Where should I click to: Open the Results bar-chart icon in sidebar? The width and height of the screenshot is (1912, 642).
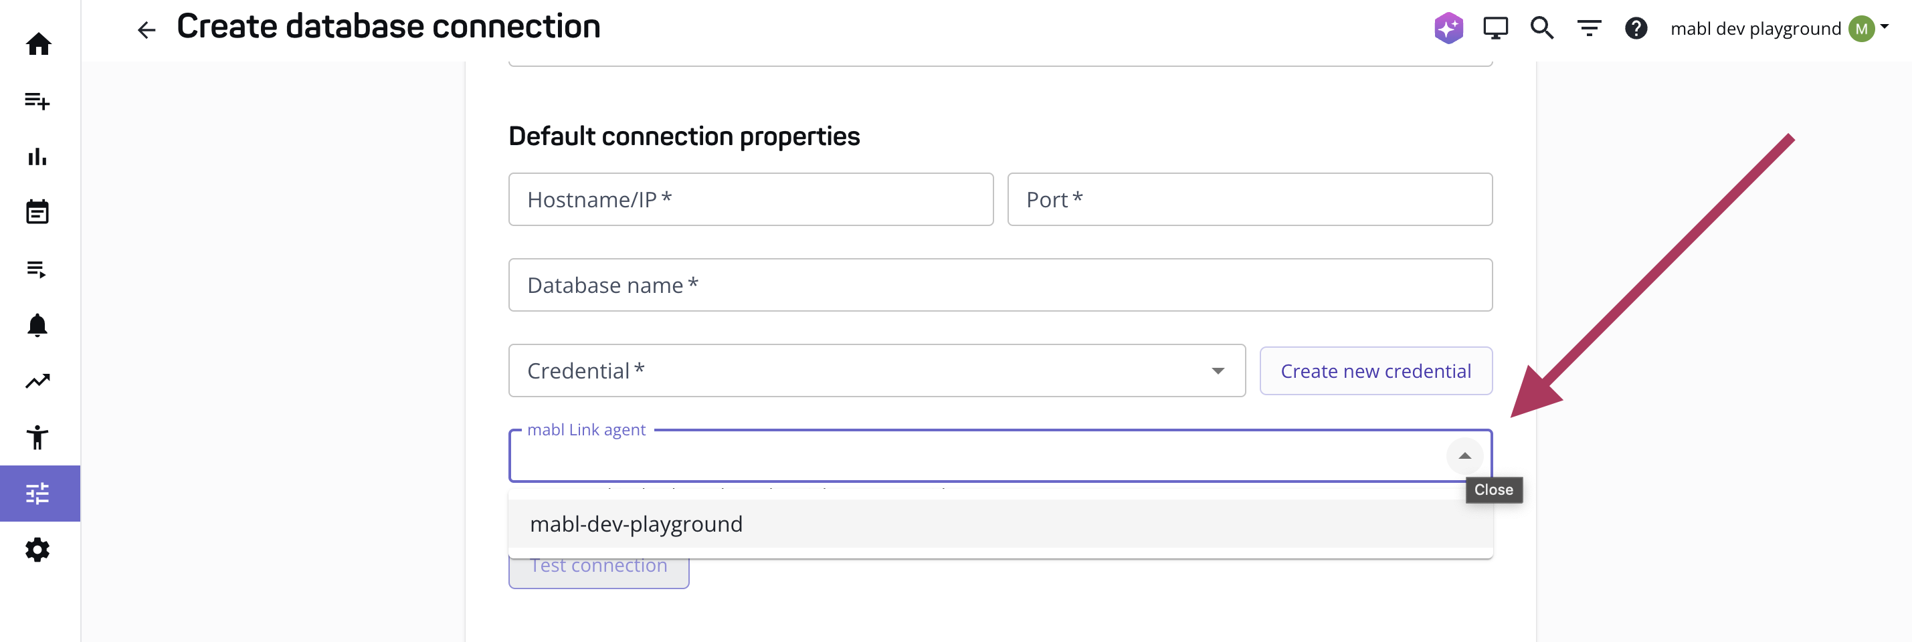pos(38,157)
